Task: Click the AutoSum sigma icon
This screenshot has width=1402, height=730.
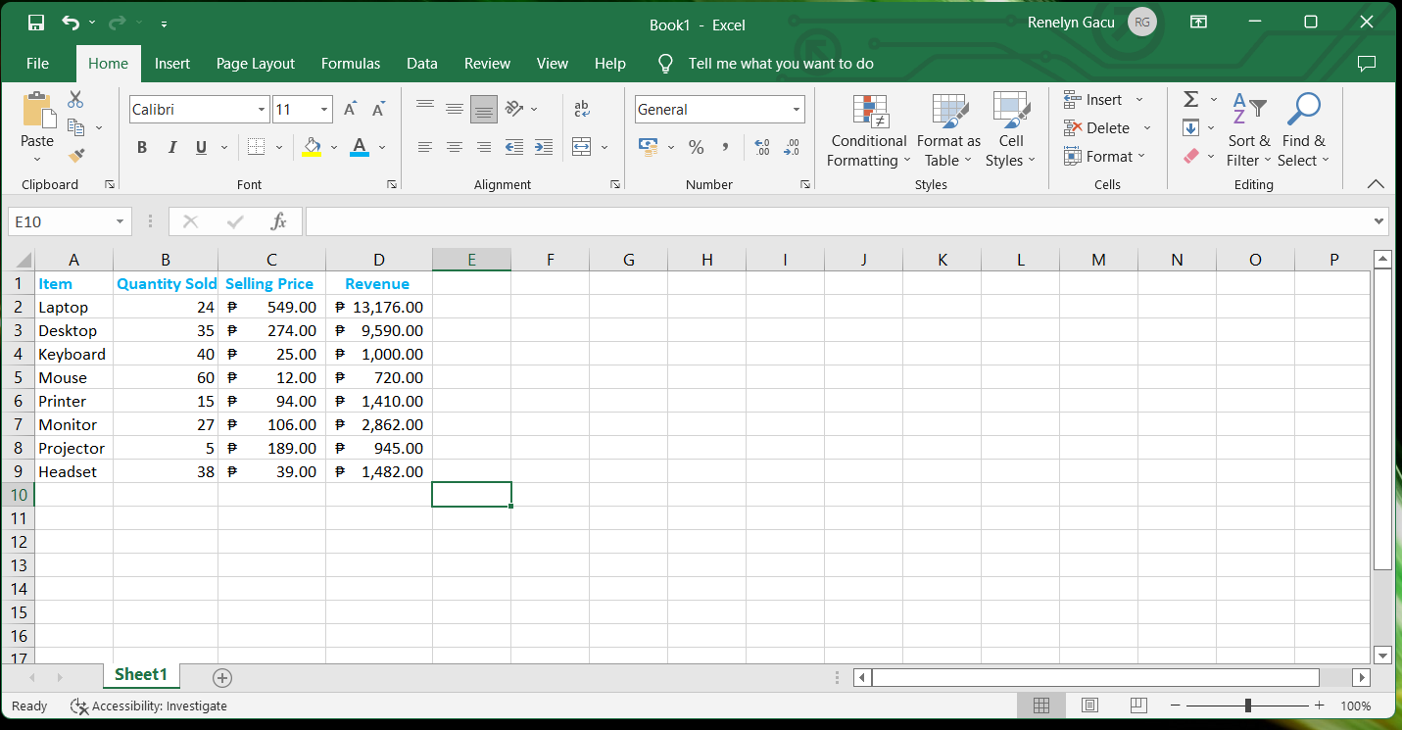Action: (1191, 99)
